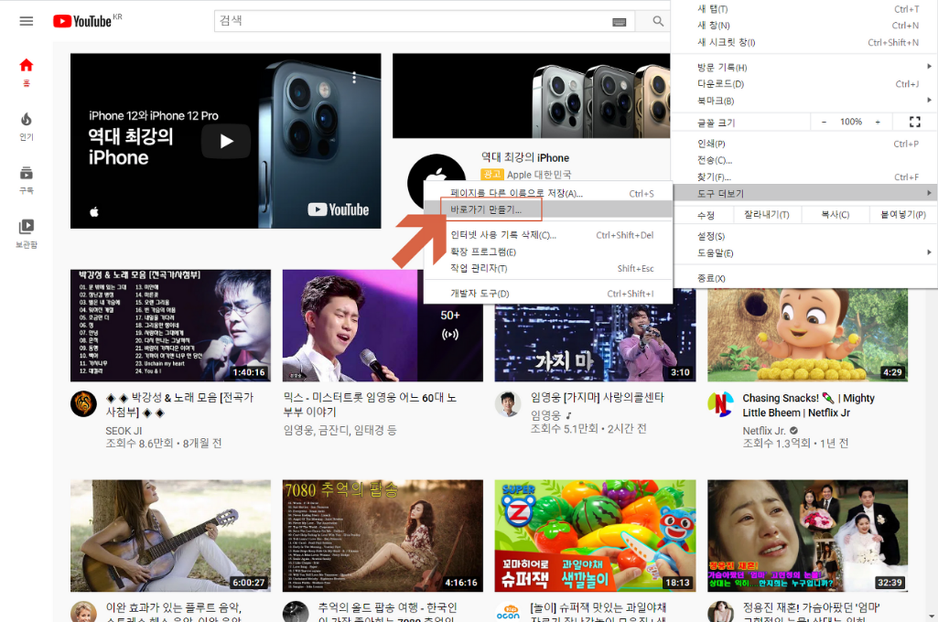Open 박강성 & 노래 모음 video thumbnail
The image size is (938, 622).
pos(170,326)
